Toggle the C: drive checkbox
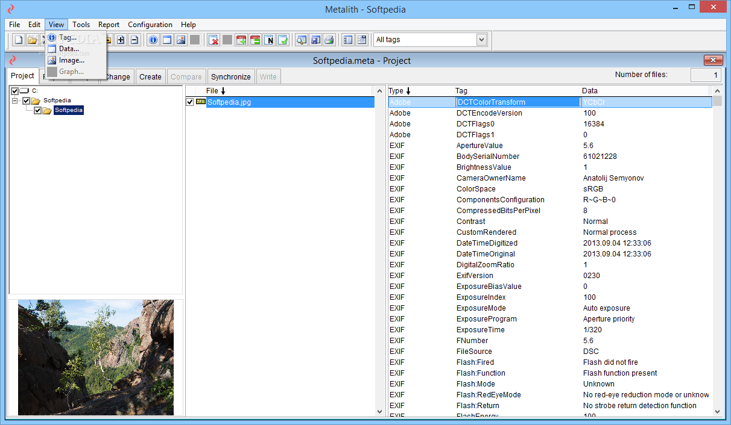 pos(15,91)
